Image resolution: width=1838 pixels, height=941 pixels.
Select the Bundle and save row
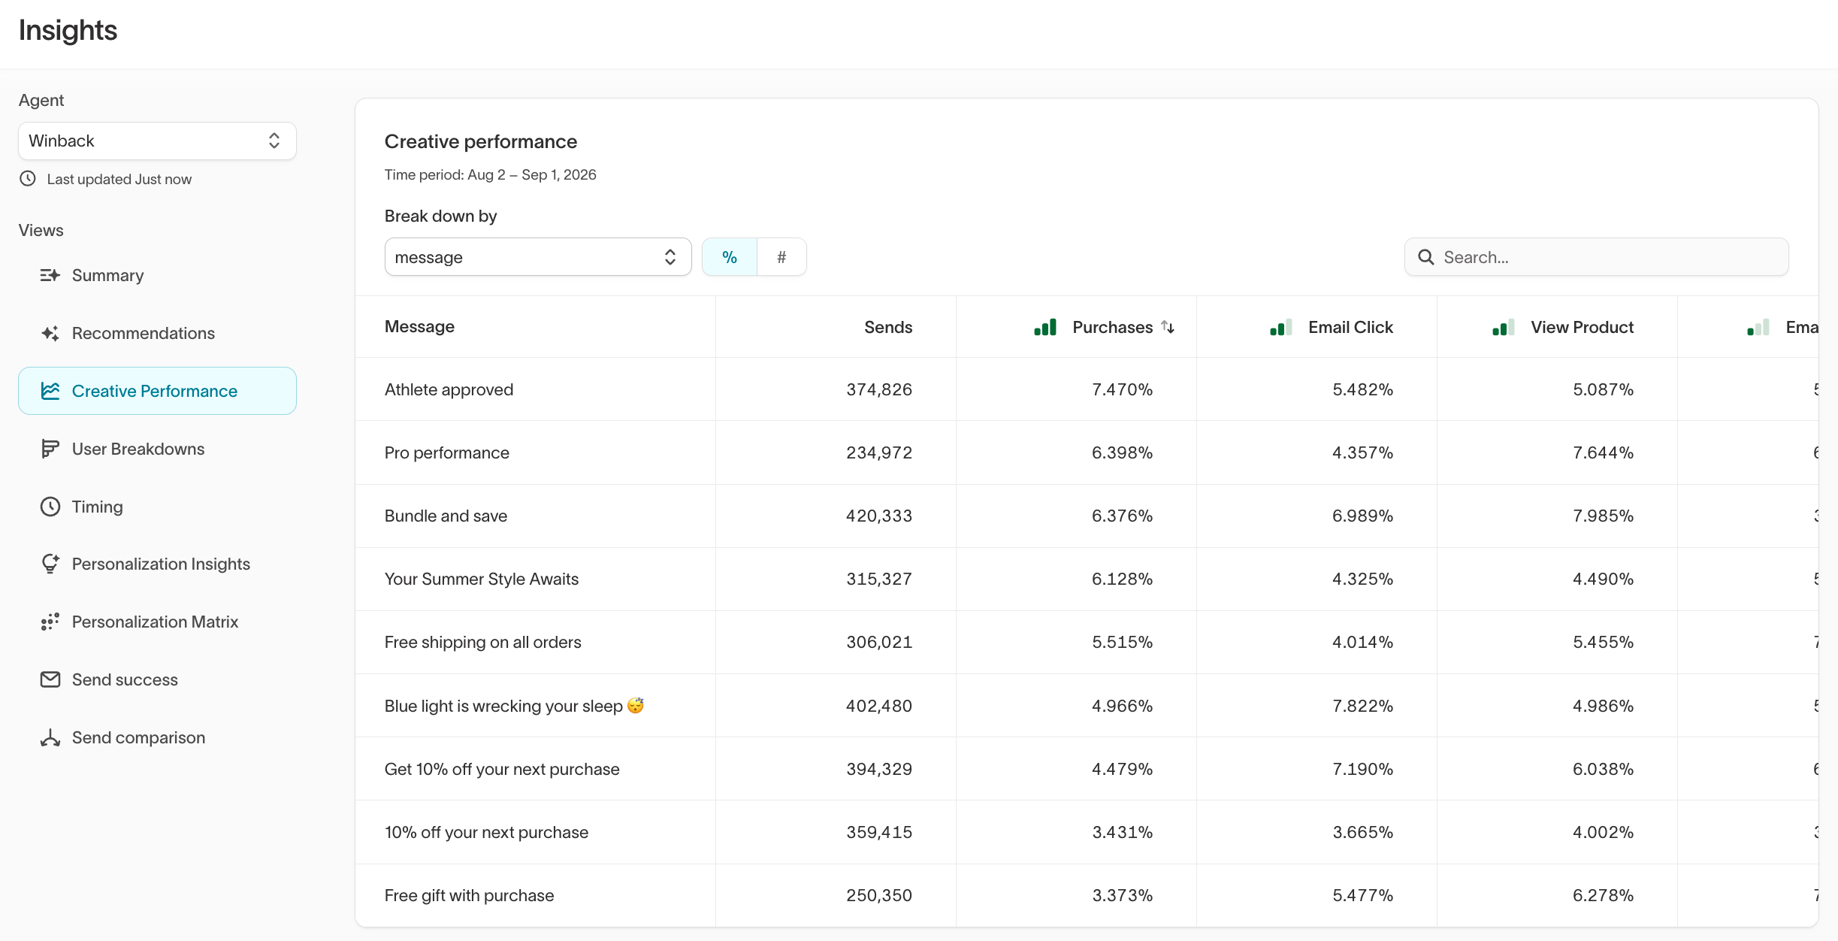pyautogui.click(x=1087, y=516)
